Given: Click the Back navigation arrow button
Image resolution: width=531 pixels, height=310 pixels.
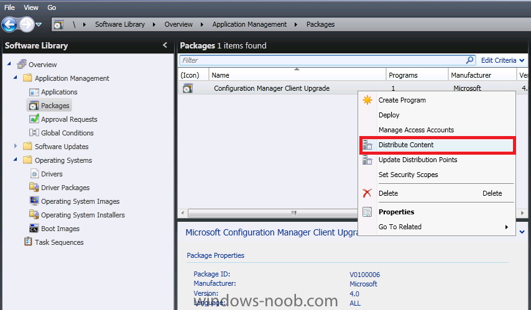Looking at the screenshot, I should (x=9, y=24).
